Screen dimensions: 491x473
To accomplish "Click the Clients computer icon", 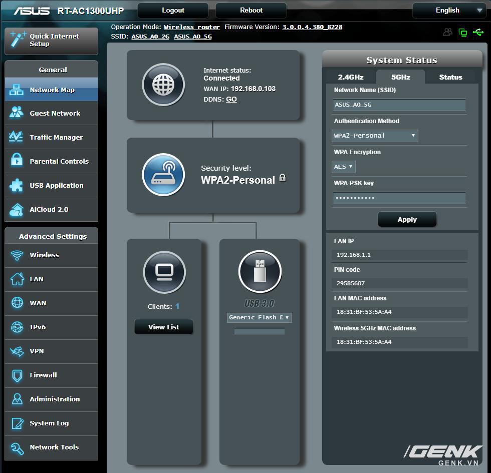I will pos(164,272).
